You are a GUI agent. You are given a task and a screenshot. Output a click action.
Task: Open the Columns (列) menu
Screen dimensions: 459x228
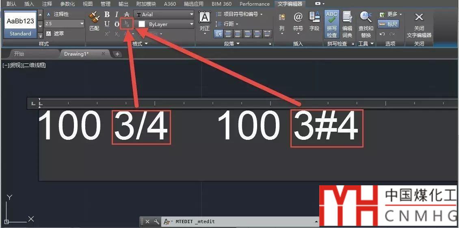coord(282,24)
